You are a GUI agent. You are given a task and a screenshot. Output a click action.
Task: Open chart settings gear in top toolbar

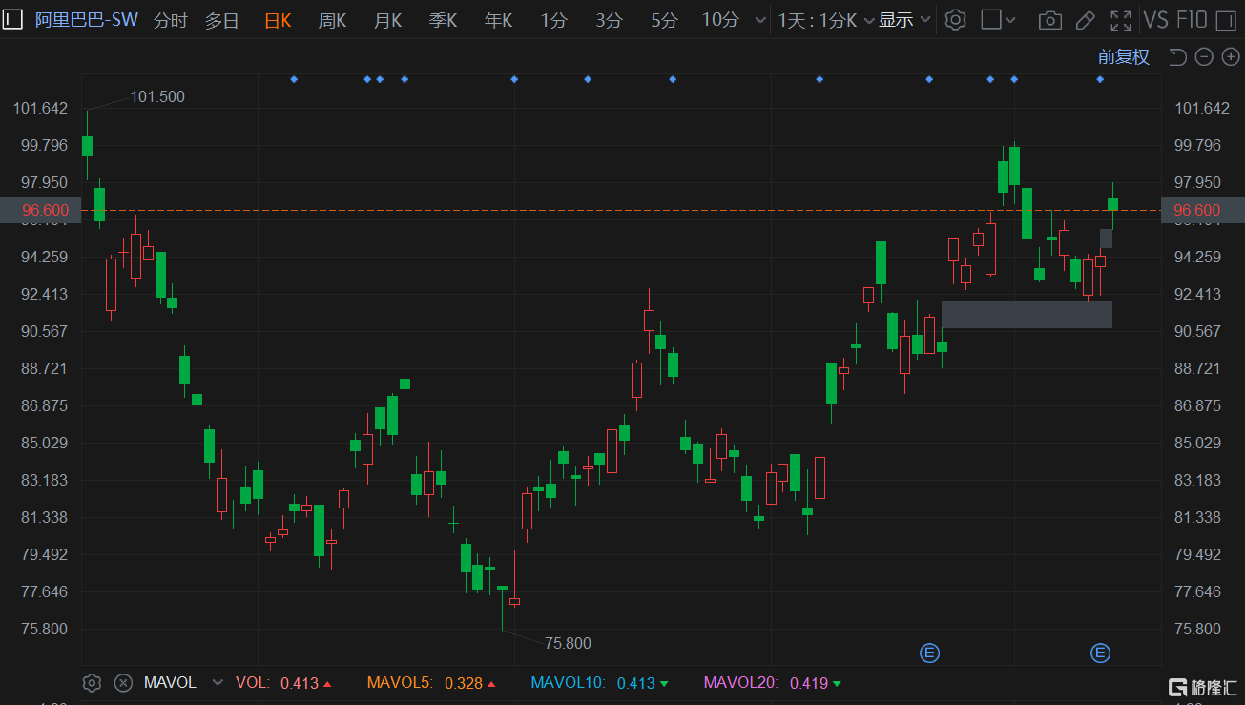[955, 20]
